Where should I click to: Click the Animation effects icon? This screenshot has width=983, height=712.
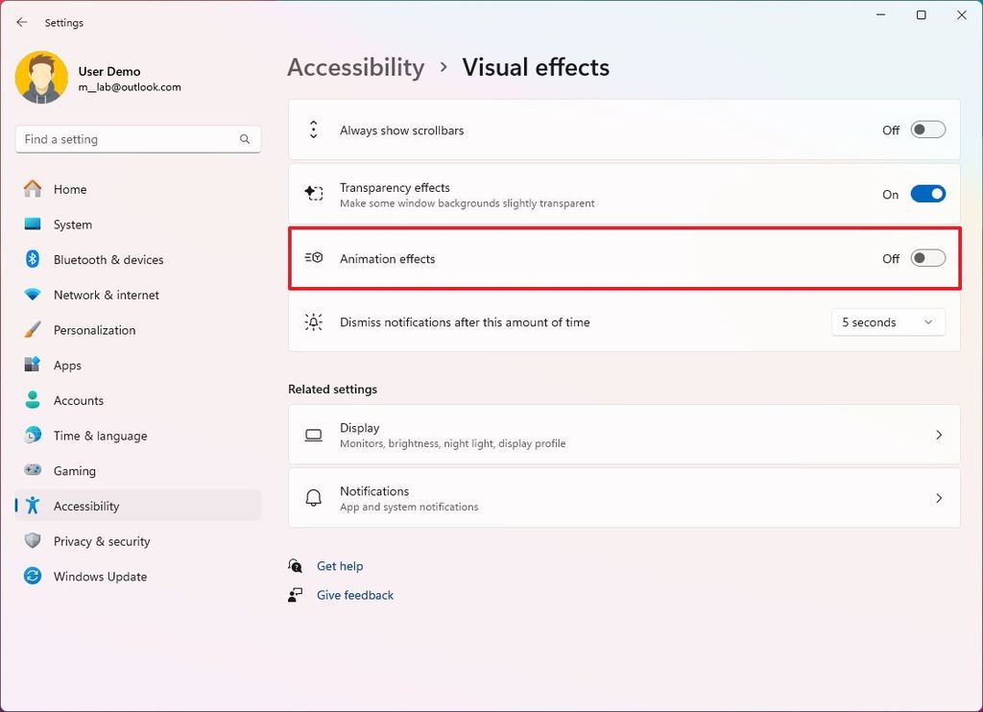(x=313, y=257)
